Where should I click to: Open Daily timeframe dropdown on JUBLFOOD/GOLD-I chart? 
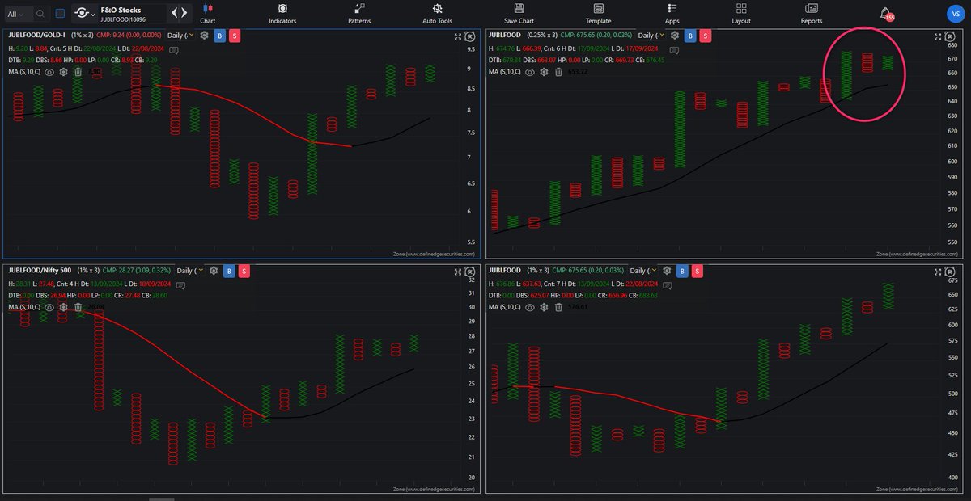click(x=180, y=36)
